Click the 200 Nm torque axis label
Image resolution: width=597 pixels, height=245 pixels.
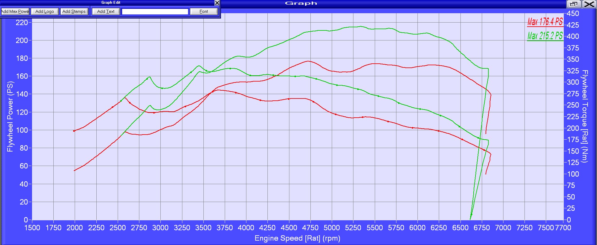[573, 128]
